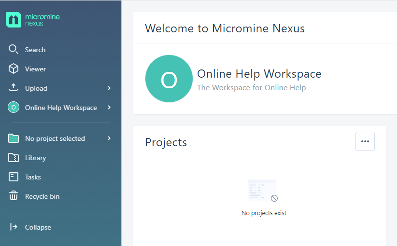Click the No projects exist message
Screen dimensions: 397x246
coord(264,213)
